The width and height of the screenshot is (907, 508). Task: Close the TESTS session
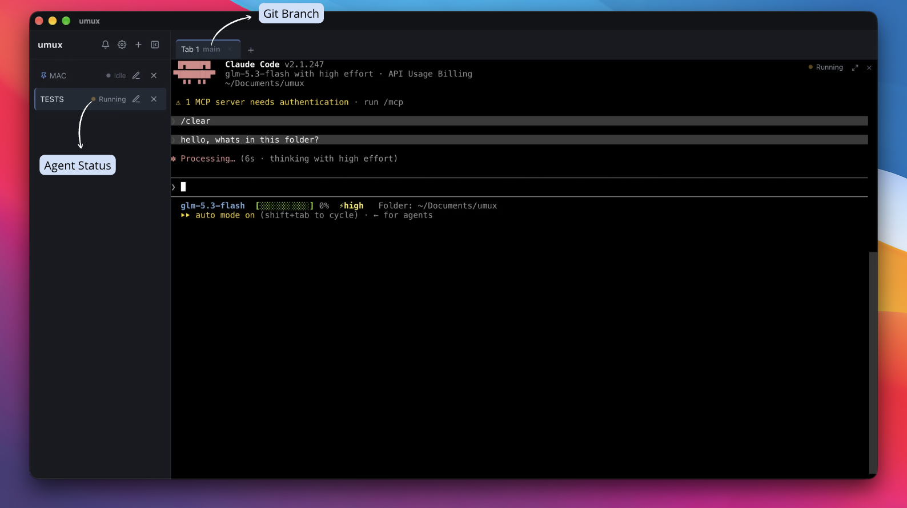[154, 99]
